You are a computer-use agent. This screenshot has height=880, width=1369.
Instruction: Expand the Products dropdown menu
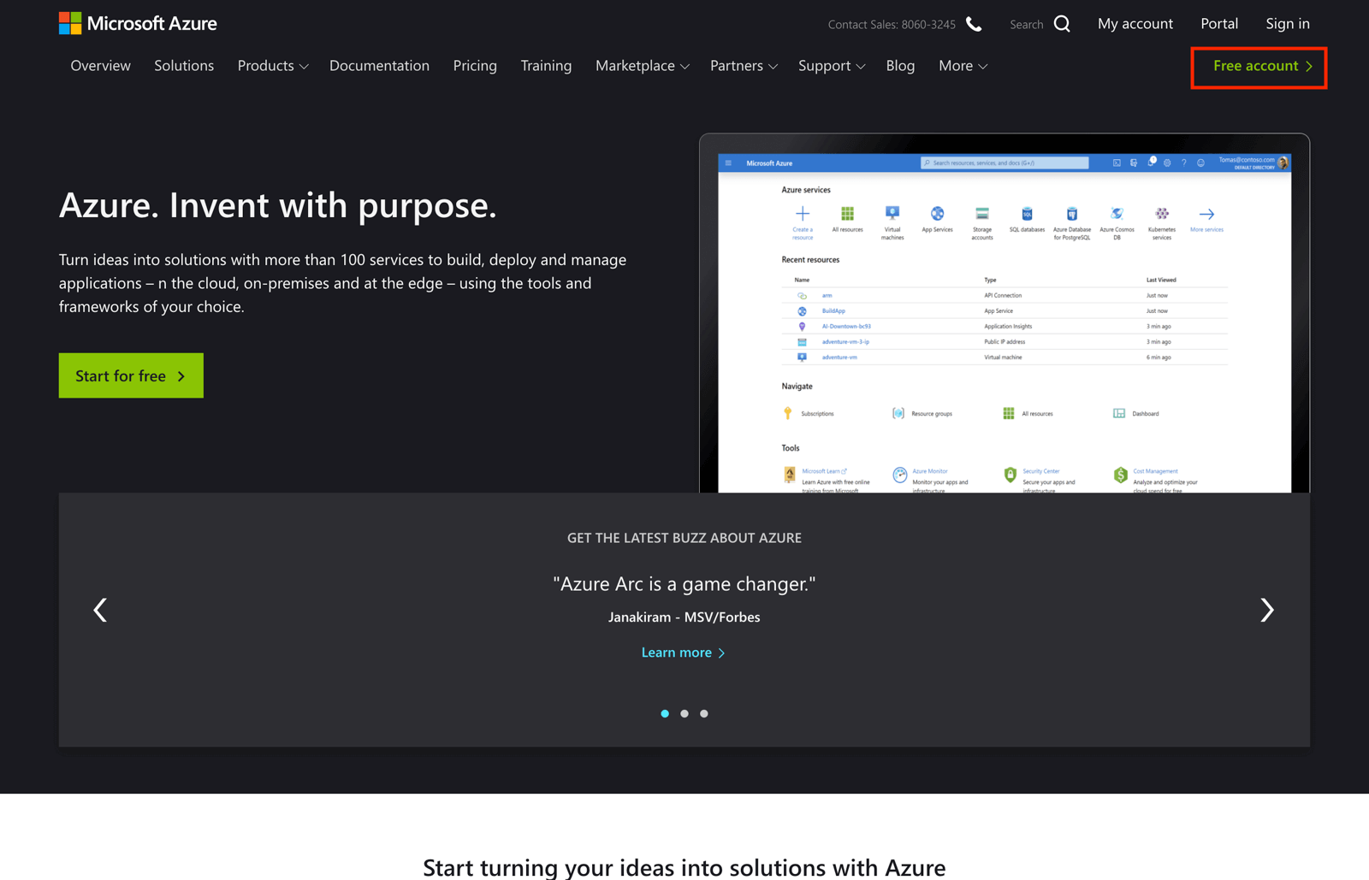(x=272, y=66)
